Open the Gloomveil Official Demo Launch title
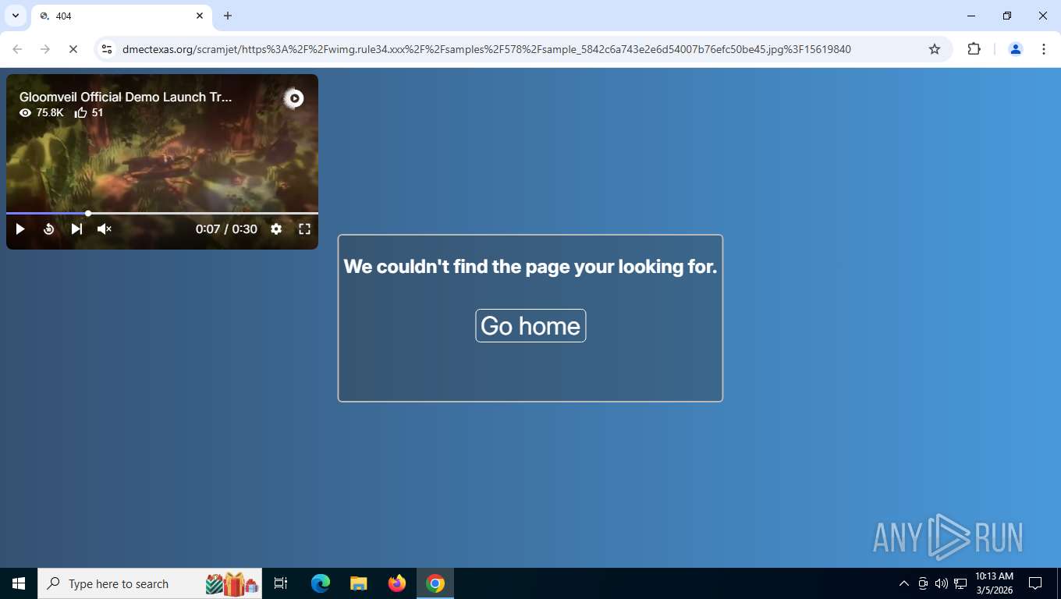1061x599 pixels. (126, 97)
